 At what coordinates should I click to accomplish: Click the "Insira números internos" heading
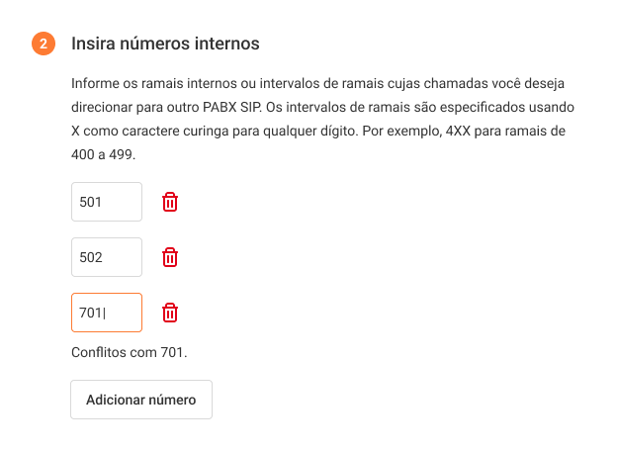click(165, 45)
